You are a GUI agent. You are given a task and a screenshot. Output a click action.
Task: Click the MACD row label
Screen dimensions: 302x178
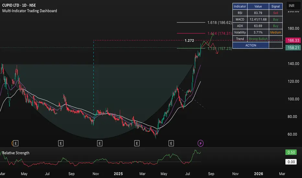[x=240, y=19]
